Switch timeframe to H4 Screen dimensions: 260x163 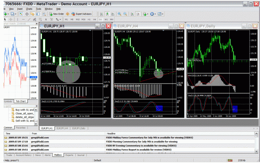(x=94, y=20)
